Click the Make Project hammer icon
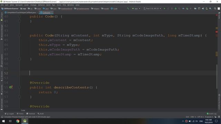The image size is (221, 124). 128,9
